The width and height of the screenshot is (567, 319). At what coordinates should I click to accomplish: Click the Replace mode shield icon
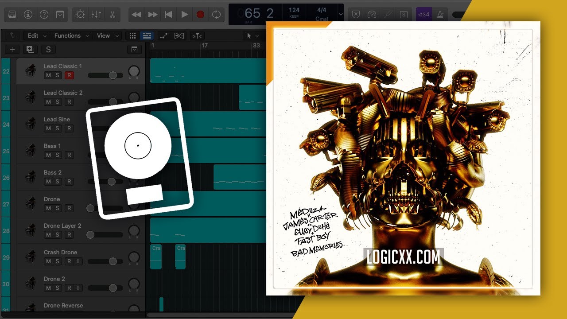tap(356, 15)
